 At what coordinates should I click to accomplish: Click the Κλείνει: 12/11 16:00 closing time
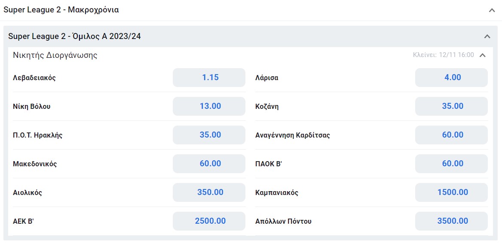[444, 55]
